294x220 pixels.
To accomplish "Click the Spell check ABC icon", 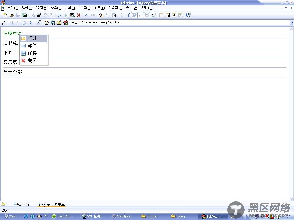I will coord(45,15).
